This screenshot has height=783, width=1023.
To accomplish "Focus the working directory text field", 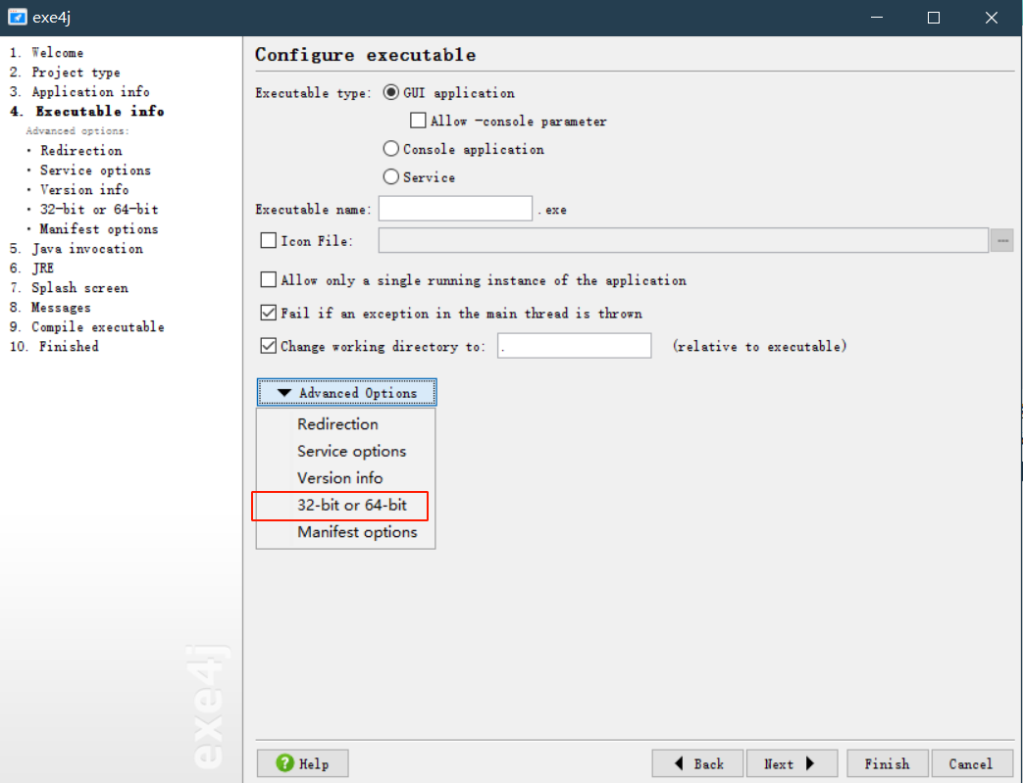I will [x=574, y=346].
